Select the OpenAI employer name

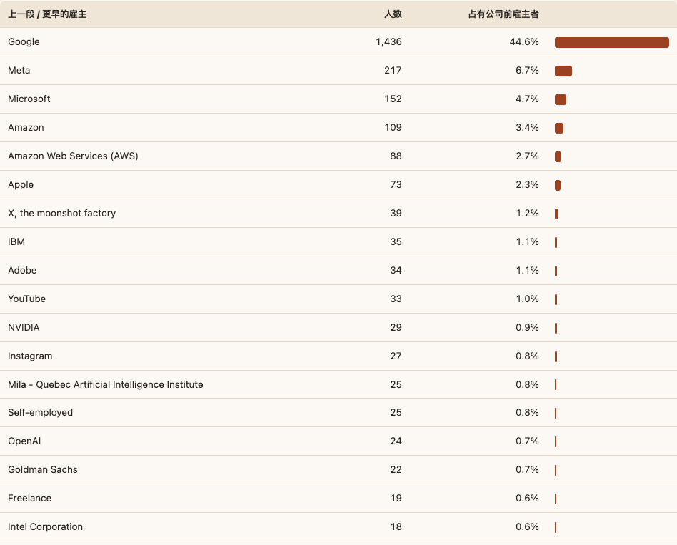click(24, 441)
